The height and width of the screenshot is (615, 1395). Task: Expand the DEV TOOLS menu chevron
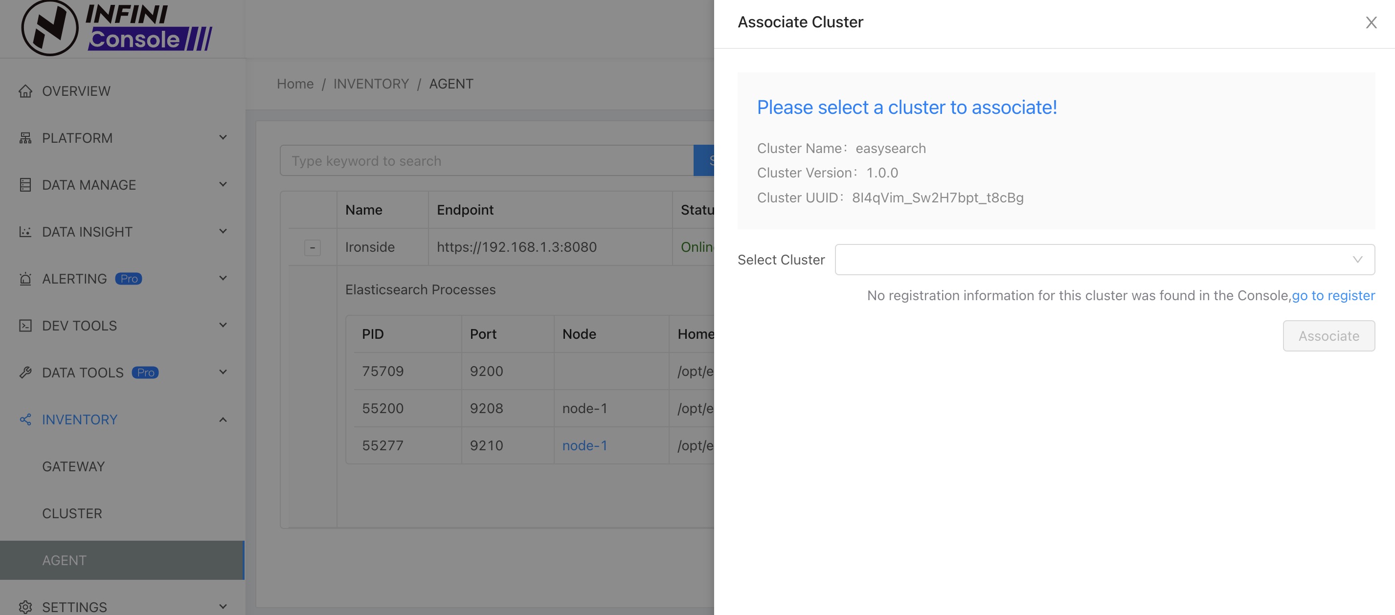[x=223, y=326]
